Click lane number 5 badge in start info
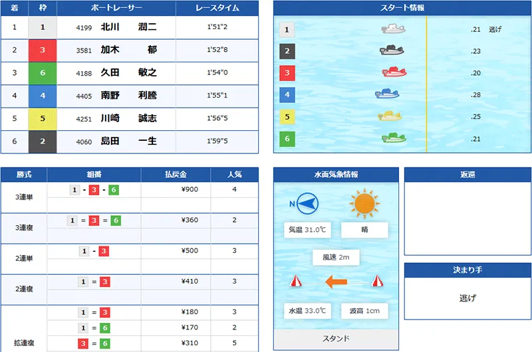This screenshot has height=352, width=532. pos(287,117)
